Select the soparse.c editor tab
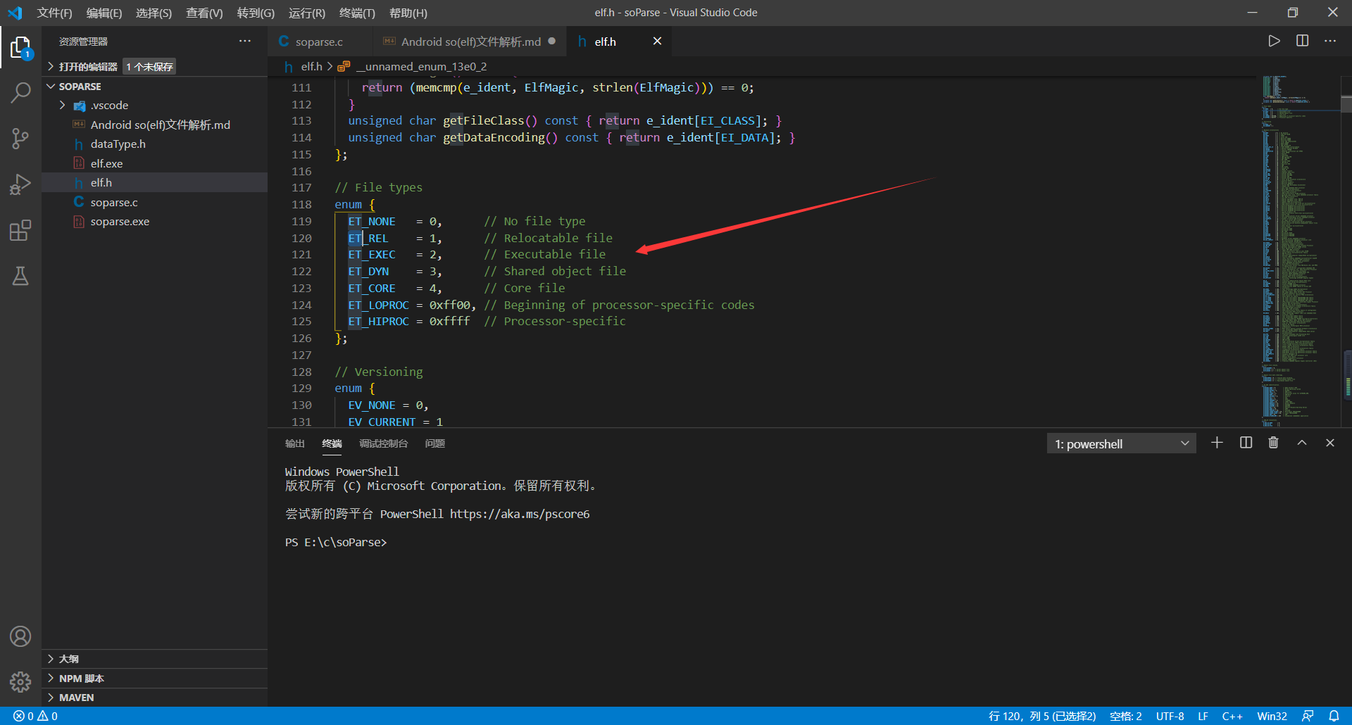Screen dimensions: 1352x725 (319, 42)
